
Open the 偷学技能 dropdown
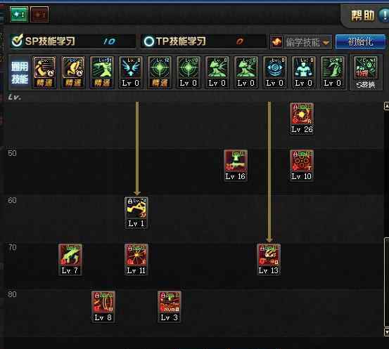pos(300,42)
